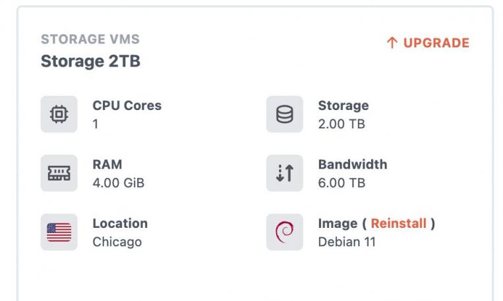The height and width of the screenshot is (301, 503).
Task: Click the CPU Cores label
Action: pos(127,105)
